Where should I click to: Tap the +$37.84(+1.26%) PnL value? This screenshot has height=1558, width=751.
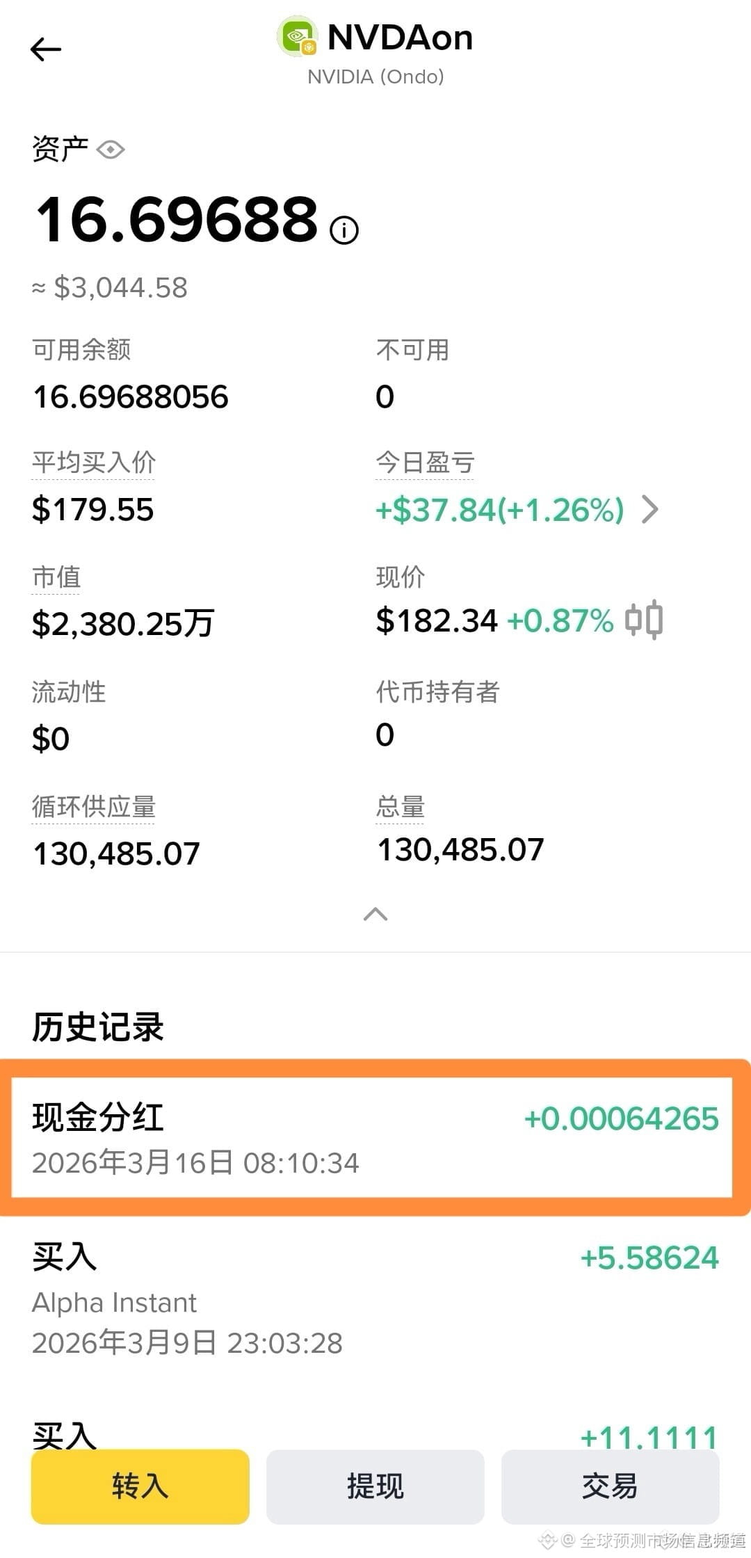[499, 510]
